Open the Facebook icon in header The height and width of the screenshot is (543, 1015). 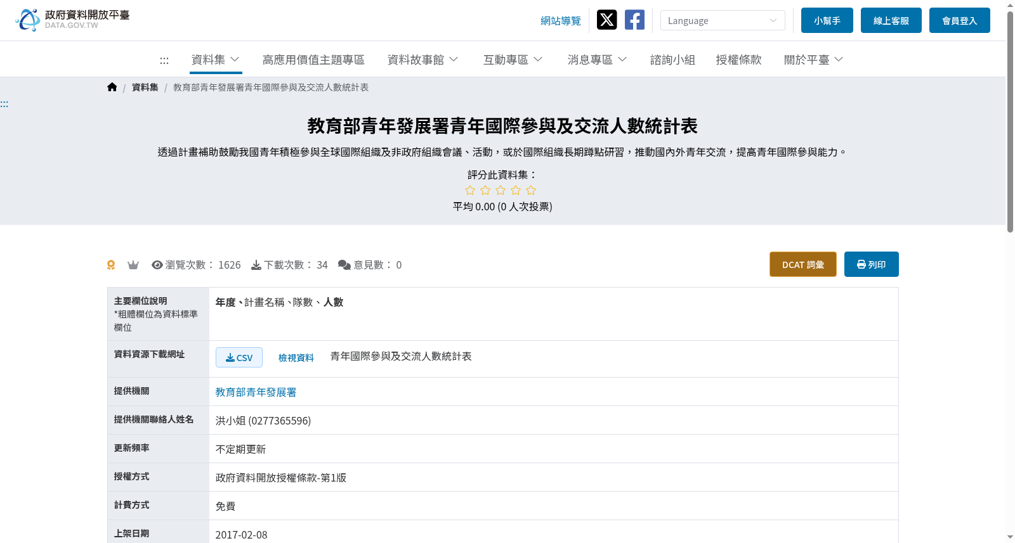point(634,20)
